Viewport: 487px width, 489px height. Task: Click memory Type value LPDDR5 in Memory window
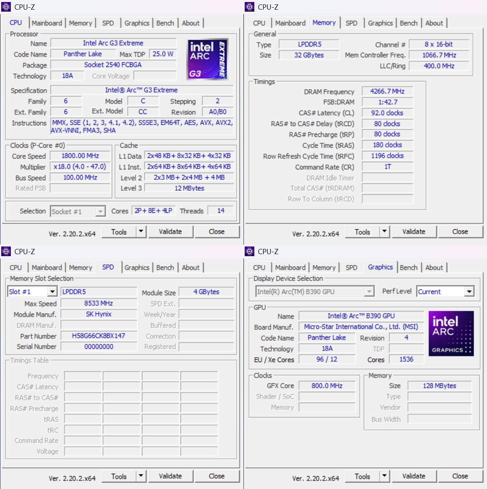(x=309, y=44)
